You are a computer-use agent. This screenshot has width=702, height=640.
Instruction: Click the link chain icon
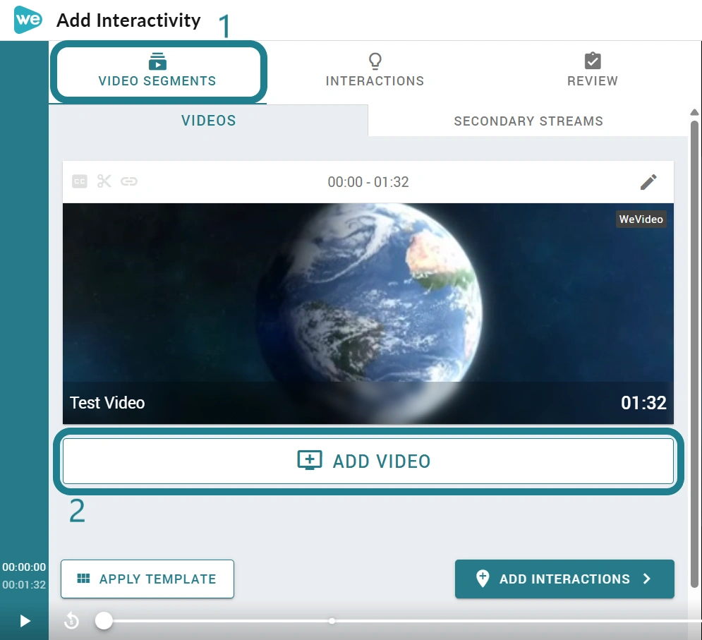129,181
